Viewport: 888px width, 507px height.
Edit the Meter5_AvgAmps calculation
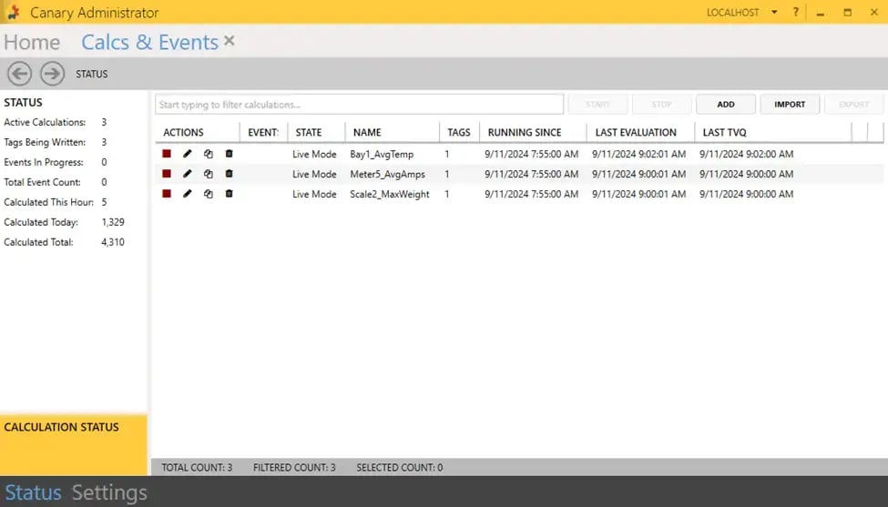[188, 174]
